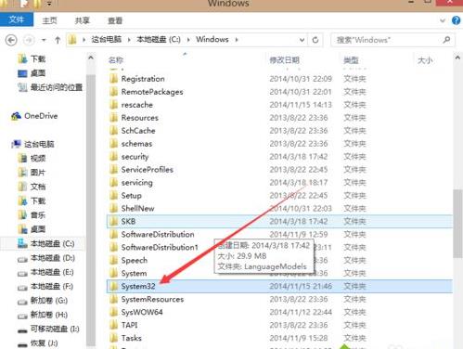Switch to the 查看 ribbon tab
463x349 pixels.
click(115, 20)
